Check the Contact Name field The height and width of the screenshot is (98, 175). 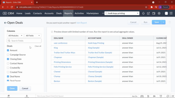click(x=8, y=63)
